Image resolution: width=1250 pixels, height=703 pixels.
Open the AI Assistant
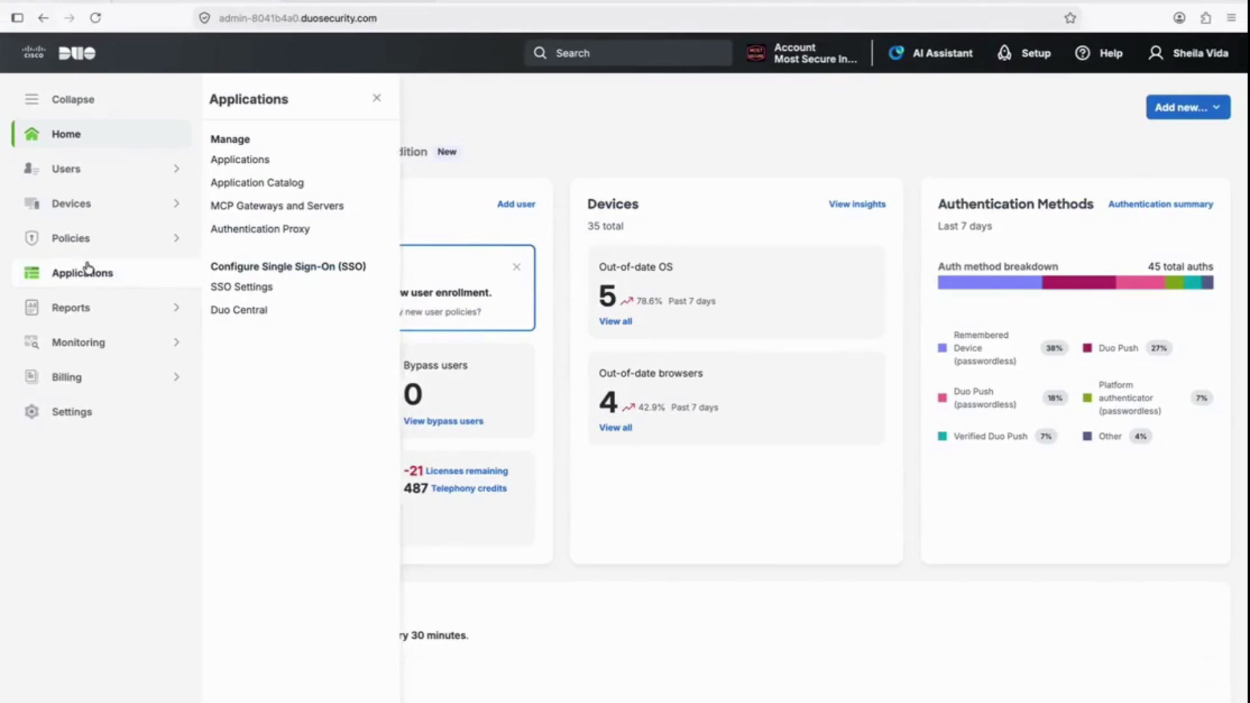pos(930,53)
